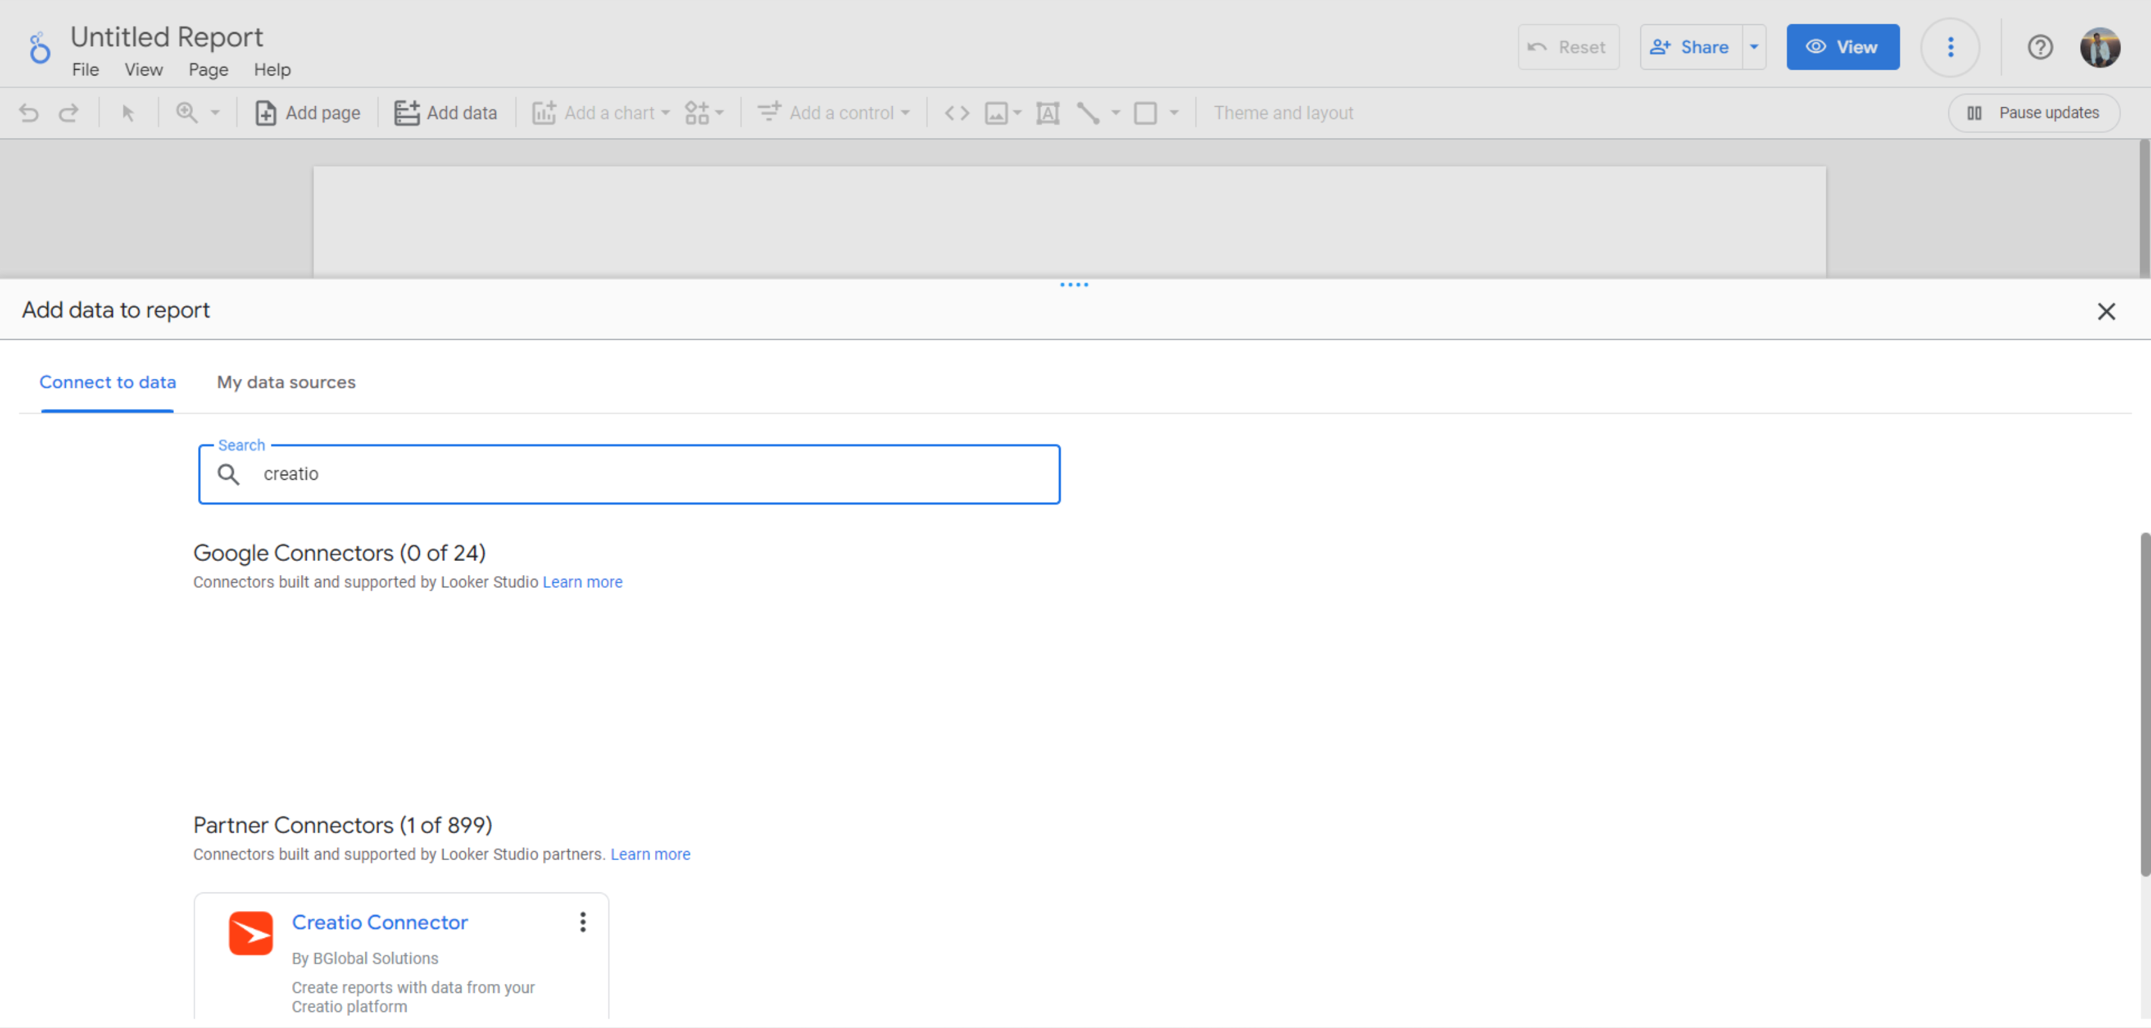Click the connector search field
This screenshot has width=2151, height=1028.
click(629, 474)
